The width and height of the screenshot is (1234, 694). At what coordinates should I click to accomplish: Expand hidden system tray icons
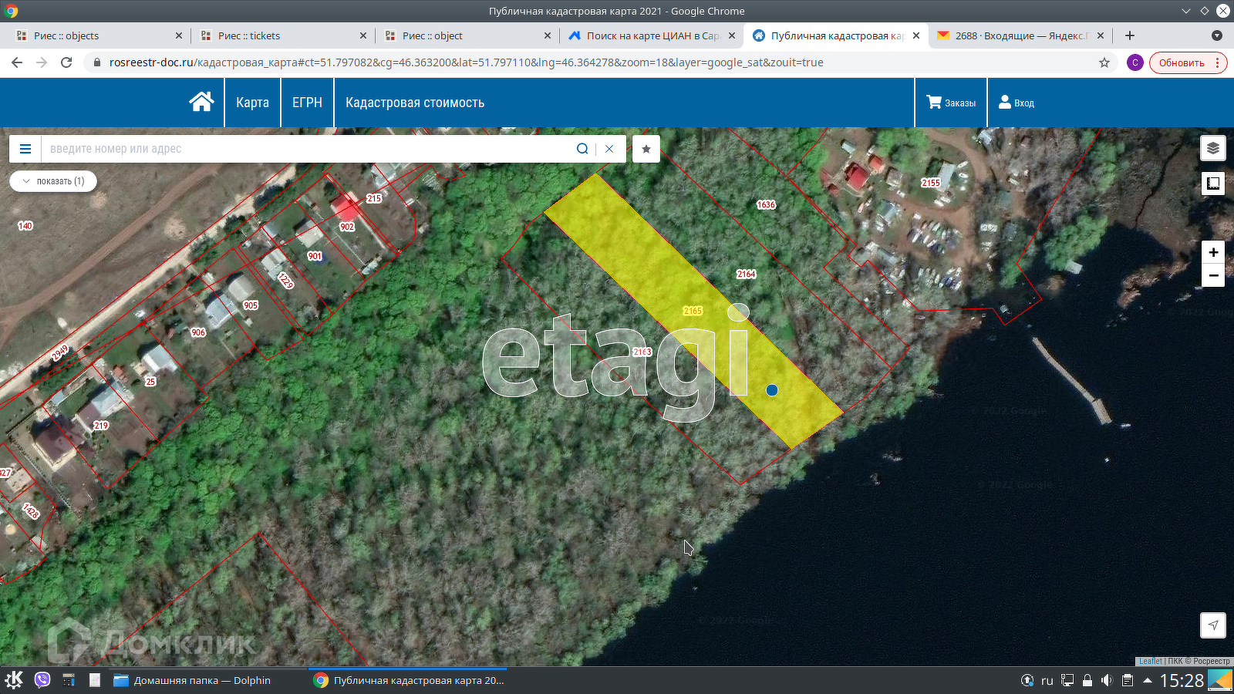coord(1148,680)
